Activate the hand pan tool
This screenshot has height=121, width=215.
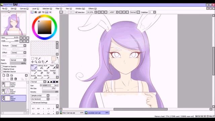pyautogui.click(x=43, y=62)
